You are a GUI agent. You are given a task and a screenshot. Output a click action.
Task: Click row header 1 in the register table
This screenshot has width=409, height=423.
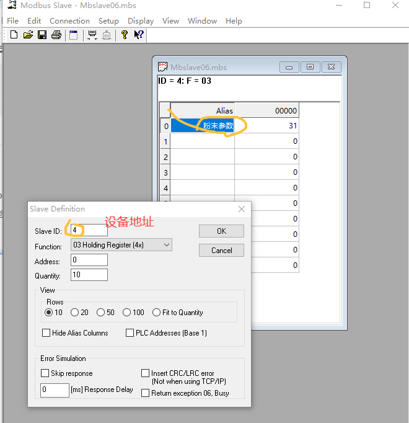(x=165, y=141)
